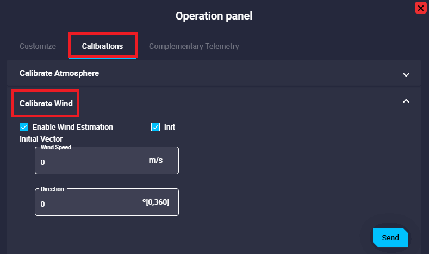Click the Calibrate Wind section header

click(x=46, y=103)
